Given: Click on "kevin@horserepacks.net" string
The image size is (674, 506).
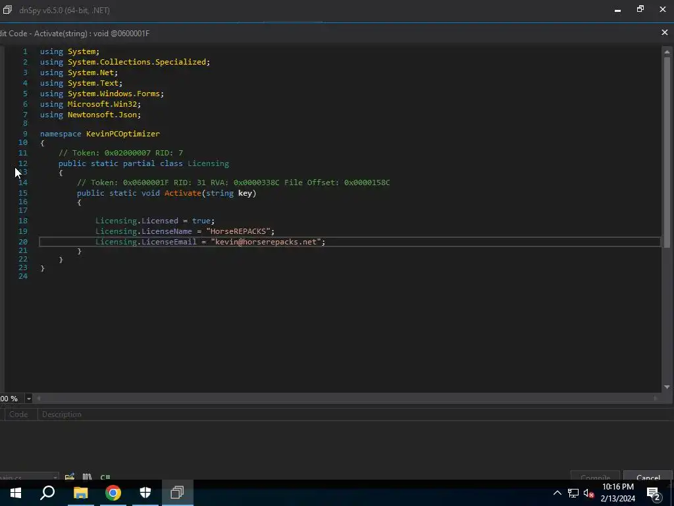Looking at the screenshot, I should [x=266, y=242].
